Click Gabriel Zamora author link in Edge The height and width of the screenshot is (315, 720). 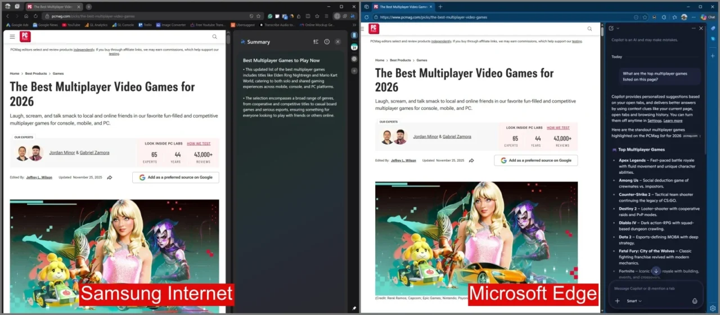pos(457,137)
